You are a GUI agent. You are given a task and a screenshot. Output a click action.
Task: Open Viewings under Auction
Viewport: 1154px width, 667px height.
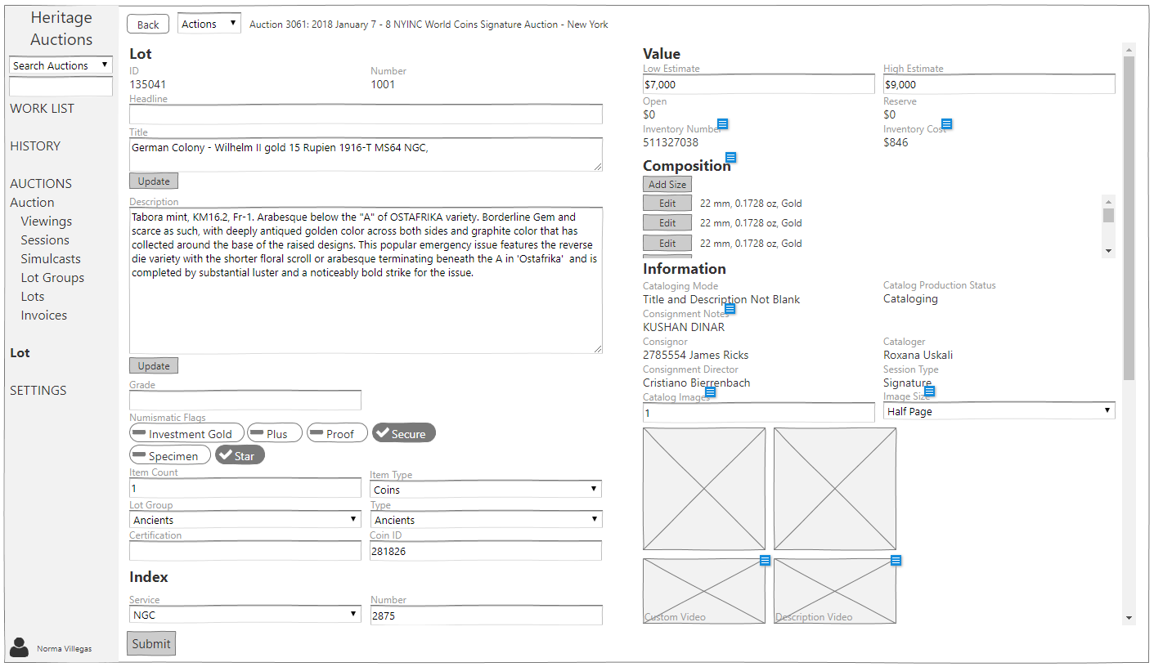coord(47,222)
